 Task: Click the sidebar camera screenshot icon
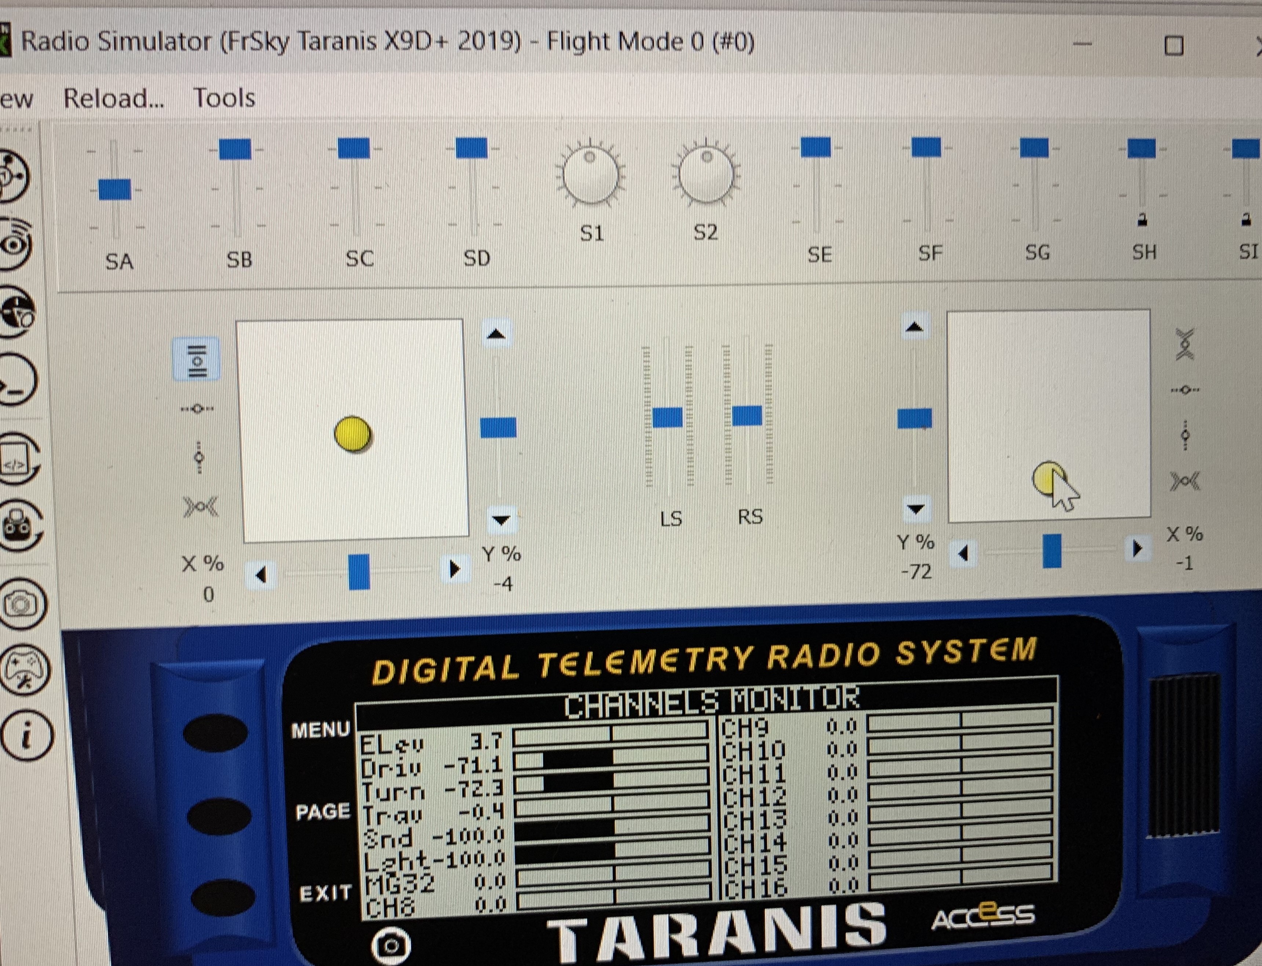(23, 604)
